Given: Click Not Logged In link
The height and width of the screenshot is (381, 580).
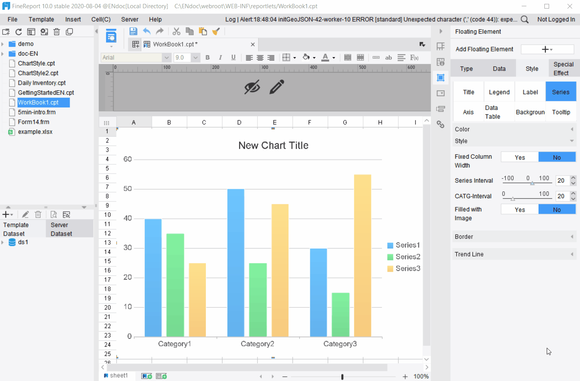Looking at the screenshot, I should (x=556, y=20).
